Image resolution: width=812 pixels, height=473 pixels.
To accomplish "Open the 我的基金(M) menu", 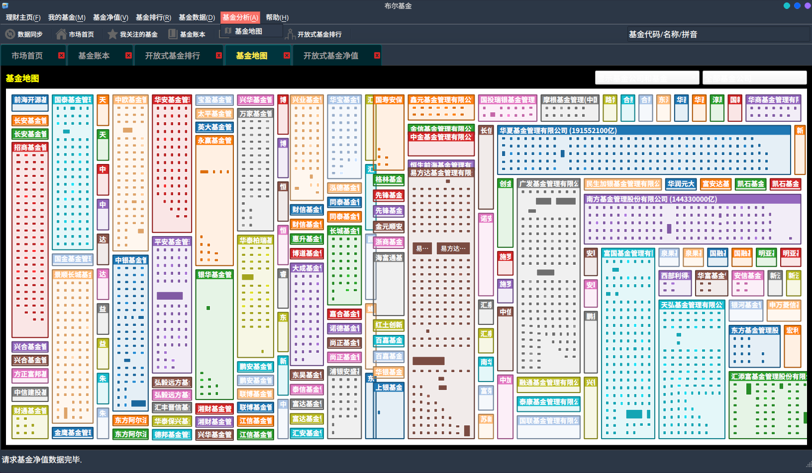I will [x=67, y=17].
